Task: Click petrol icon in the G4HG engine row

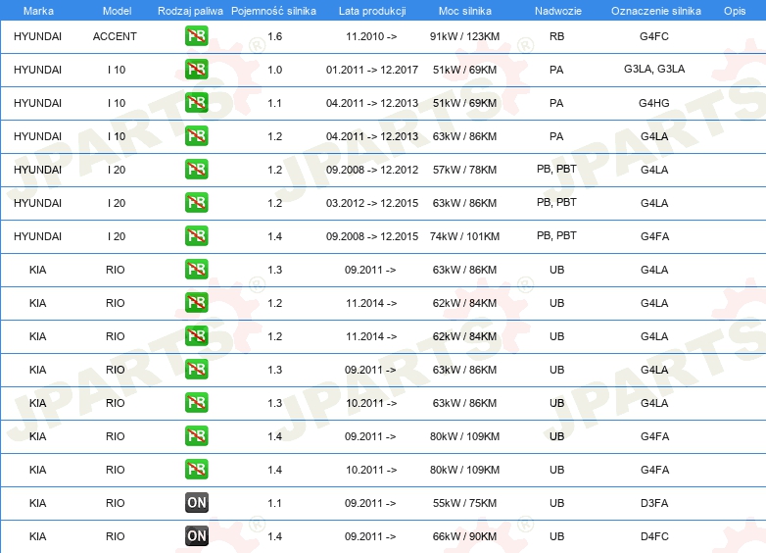Action: point(196,103)
